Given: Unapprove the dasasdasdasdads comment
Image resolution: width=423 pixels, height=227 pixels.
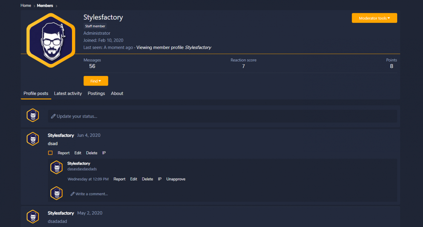Looking at the screenshot, I should (176, 179).
